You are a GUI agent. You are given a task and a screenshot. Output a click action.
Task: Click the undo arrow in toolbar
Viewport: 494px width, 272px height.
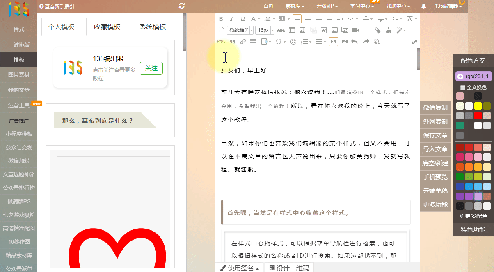click(x=354, y=42)
